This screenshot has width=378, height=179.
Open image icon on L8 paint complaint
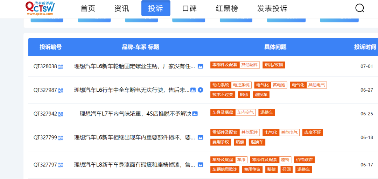(200, 165)
